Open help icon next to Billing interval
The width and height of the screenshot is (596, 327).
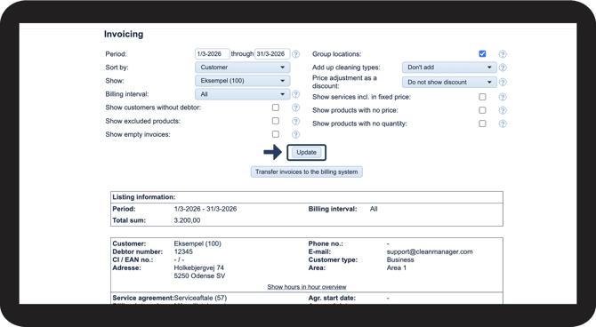click(x=295, y=94)
